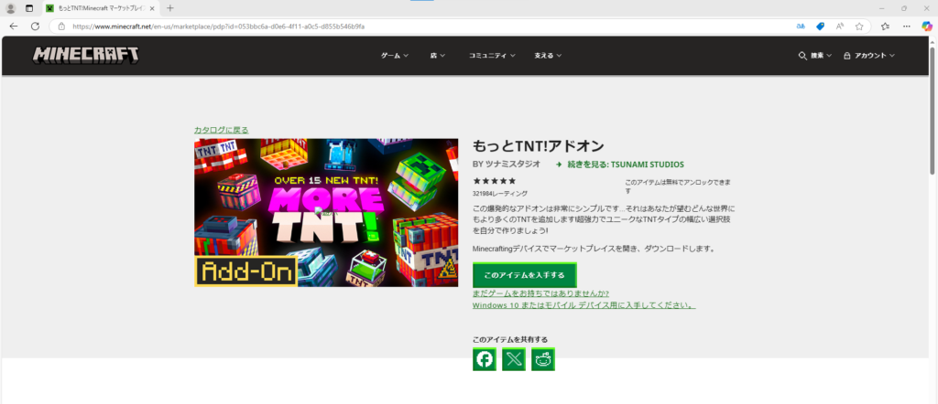Add this page to favorites with star icon
The height and width of the screenshot is (404, 938).
tap(859, 27)
